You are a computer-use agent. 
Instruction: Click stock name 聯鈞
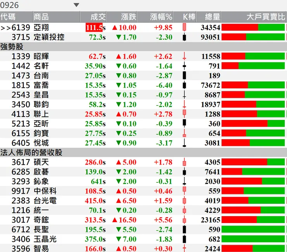[x=41, y=105]
